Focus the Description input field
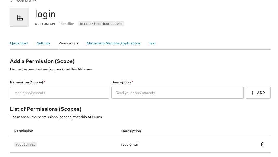 [177, 93]
